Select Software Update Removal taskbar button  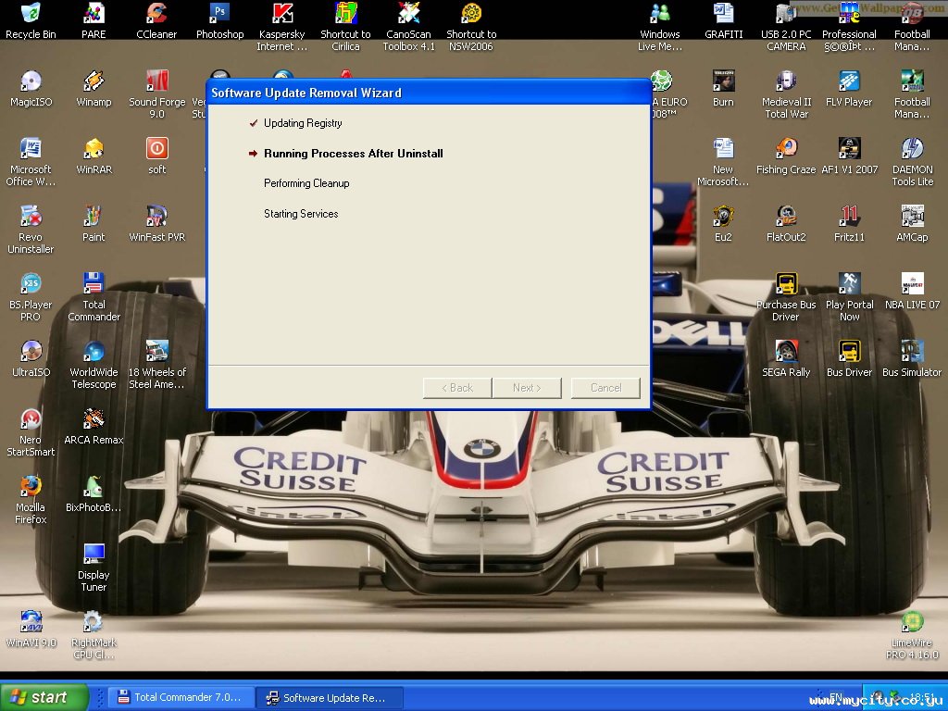(x=329, y=697)
